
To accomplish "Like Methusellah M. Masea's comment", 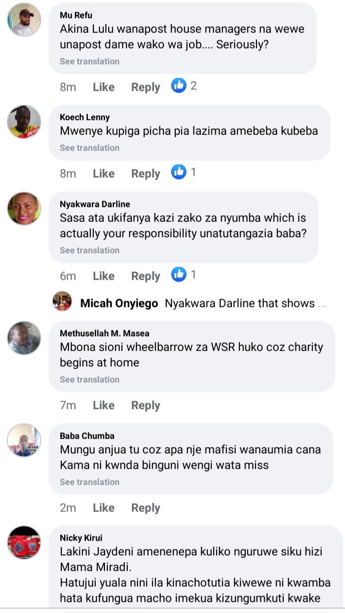I will (x=103, y=405).
